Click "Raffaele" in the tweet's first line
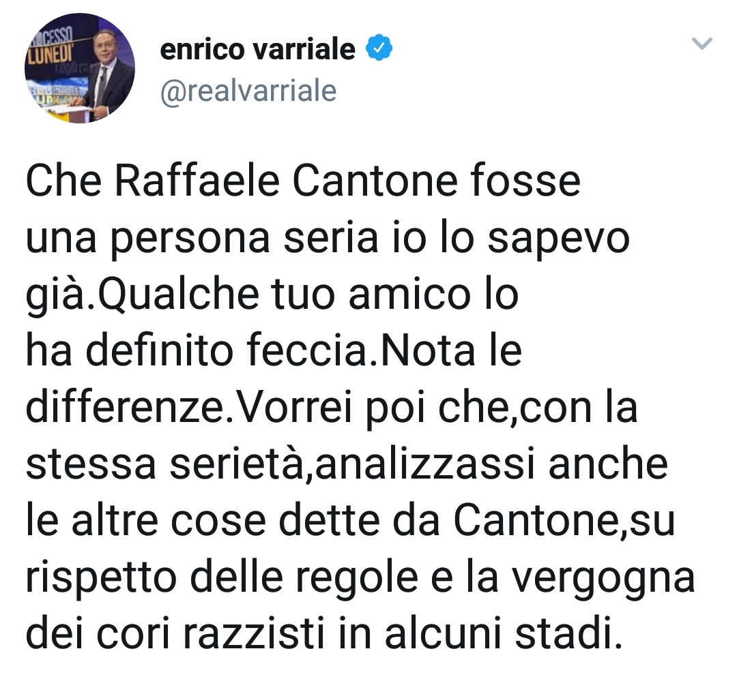Viewport: 737px width, 679px height. tap(197, 183)
